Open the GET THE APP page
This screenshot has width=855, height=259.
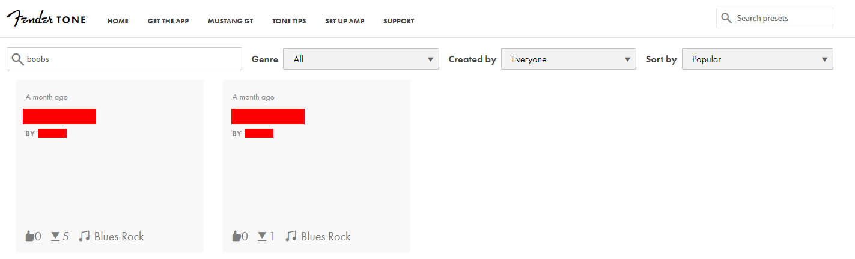168,21
